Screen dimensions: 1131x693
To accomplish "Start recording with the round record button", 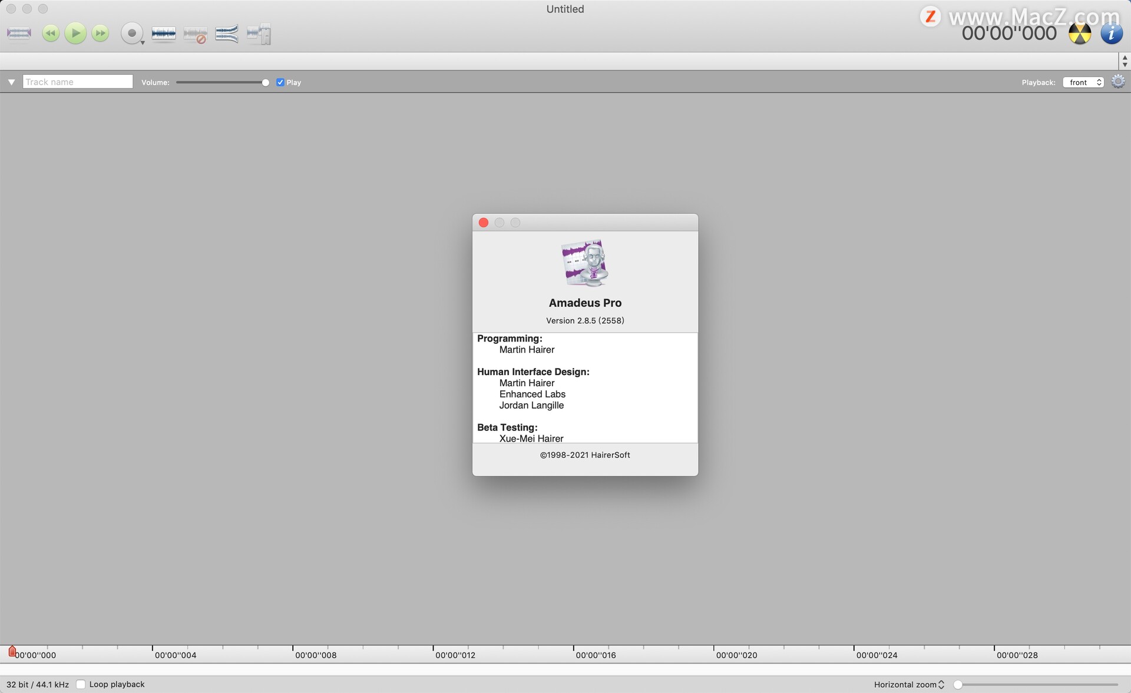I will 131,34.
